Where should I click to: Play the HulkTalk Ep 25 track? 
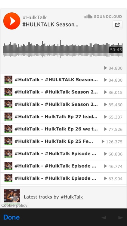63,142
